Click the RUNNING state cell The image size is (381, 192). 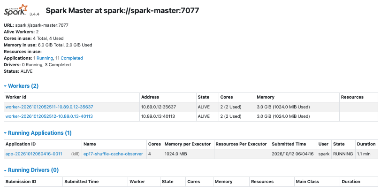pyautogui.click(x=343, y=154)
